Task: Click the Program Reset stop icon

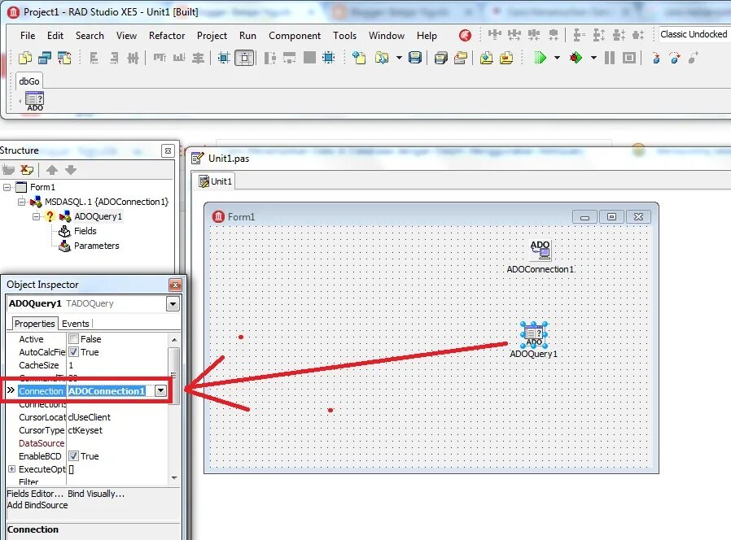Action: (629, 58)
